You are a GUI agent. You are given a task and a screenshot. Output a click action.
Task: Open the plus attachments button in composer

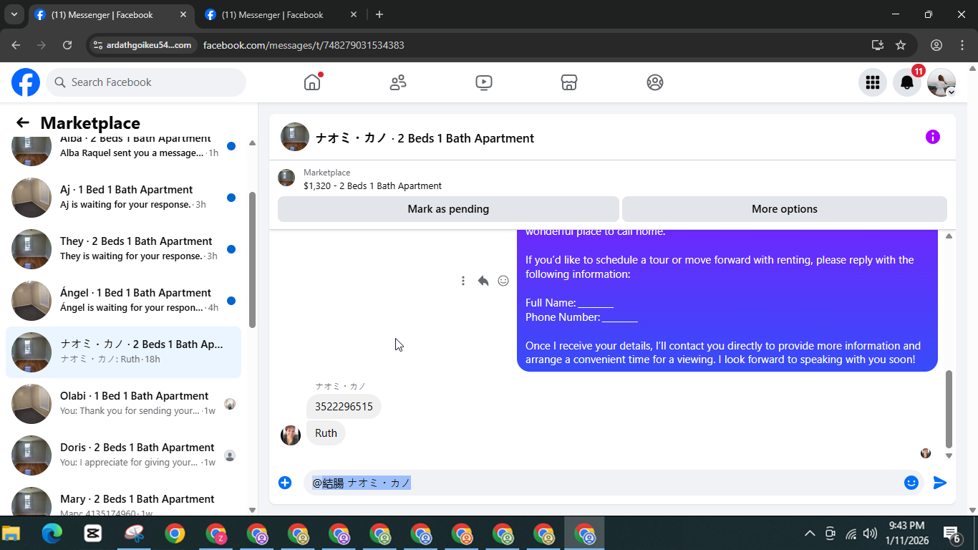pos(285,483)
